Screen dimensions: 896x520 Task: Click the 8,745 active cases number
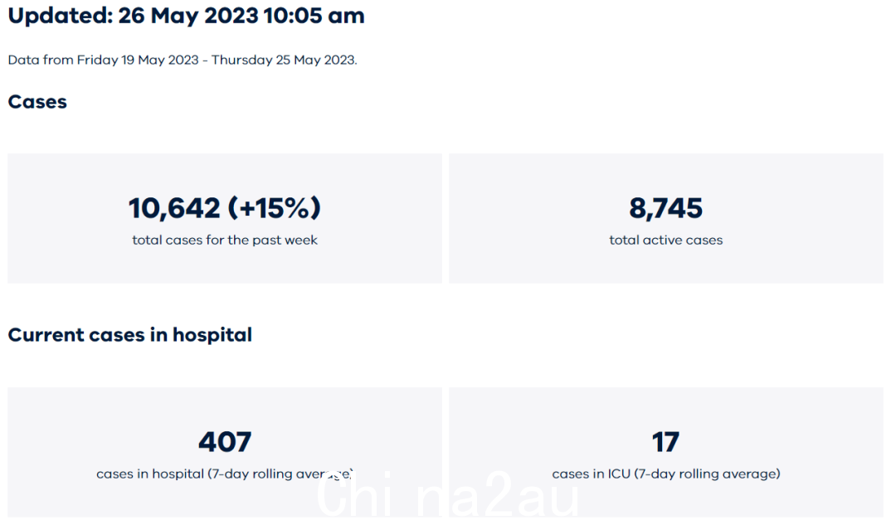(665, 208)
